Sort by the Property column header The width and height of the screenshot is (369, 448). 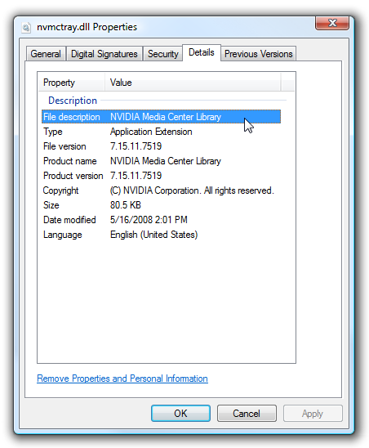pyautogui.click(x=71, y=83)
